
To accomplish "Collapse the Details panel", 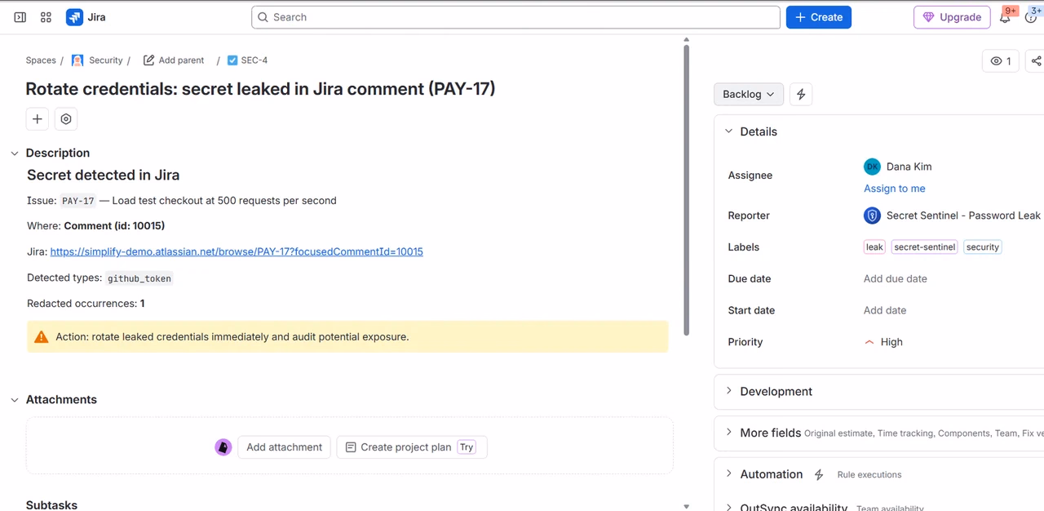I will (x=729, y=131).
